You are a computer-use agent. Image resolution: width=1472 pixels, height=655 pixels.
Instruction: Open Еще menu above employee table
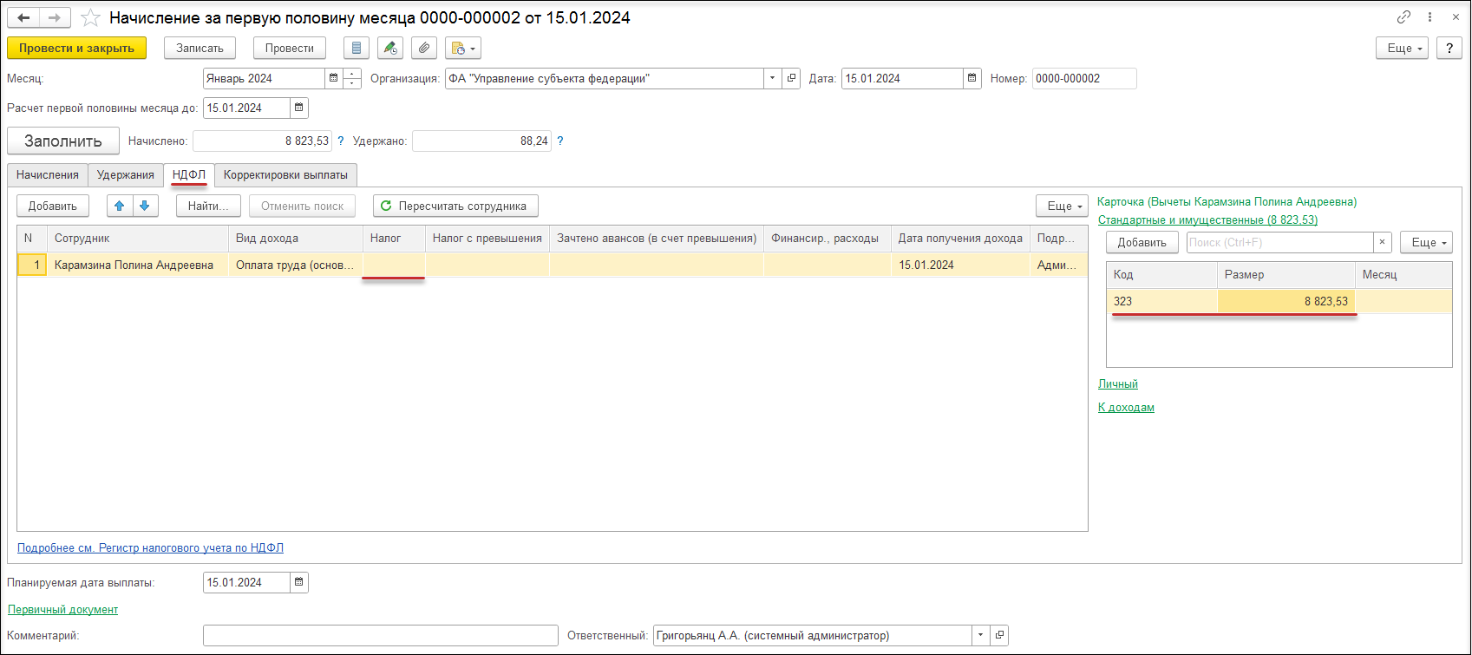(x=1062, y=206)
